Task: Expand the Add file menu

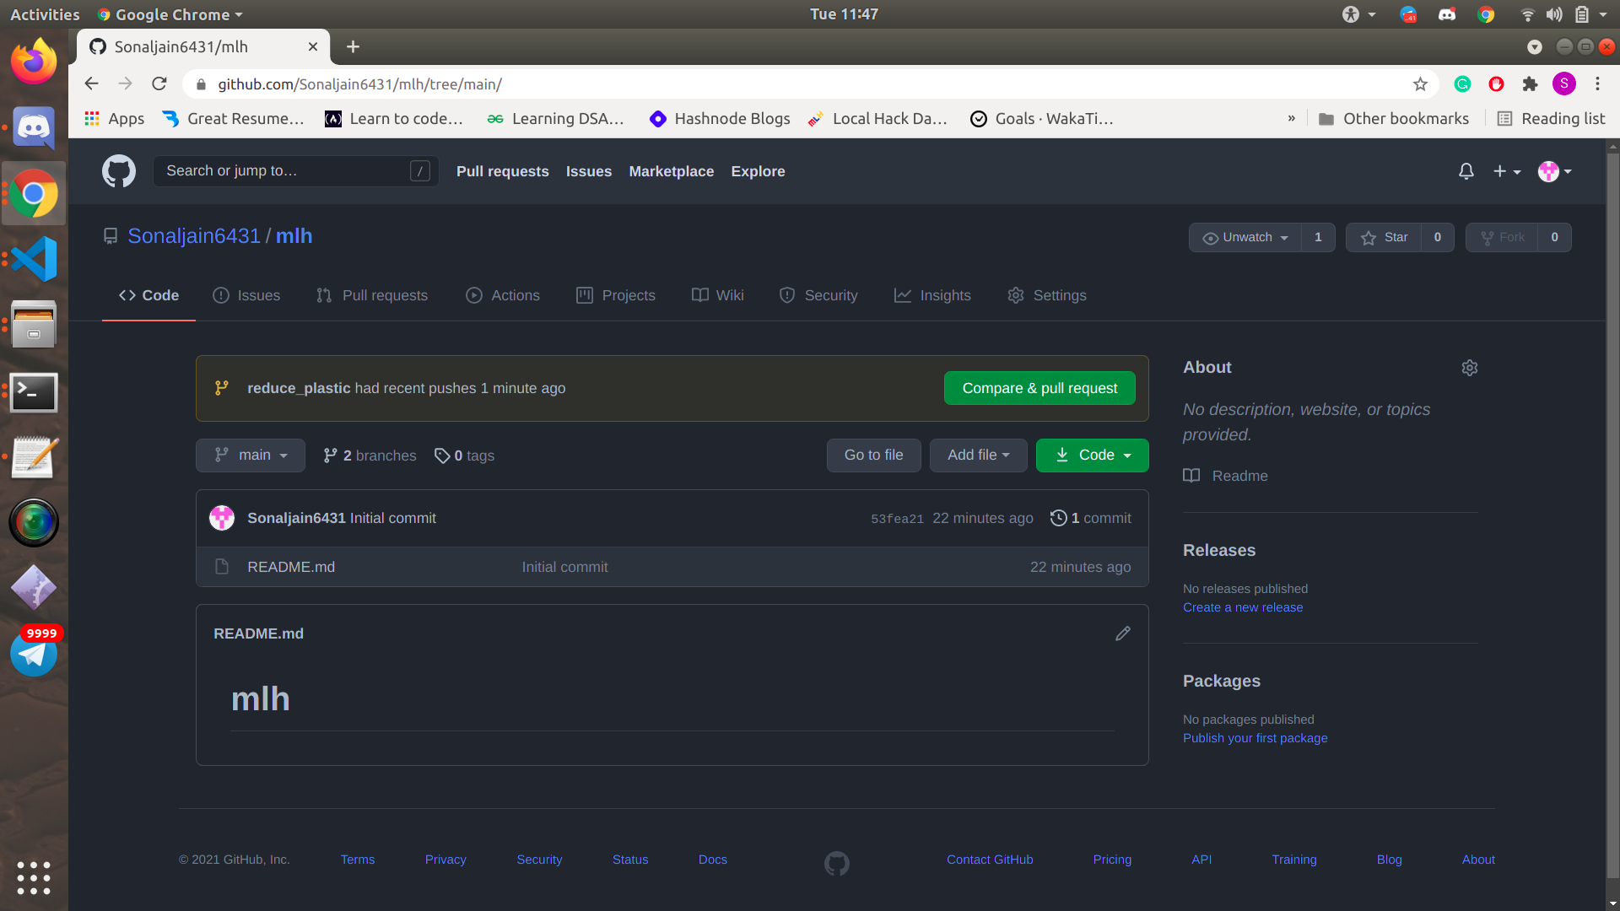Action: pyautogui.click(x=978, y=455)
